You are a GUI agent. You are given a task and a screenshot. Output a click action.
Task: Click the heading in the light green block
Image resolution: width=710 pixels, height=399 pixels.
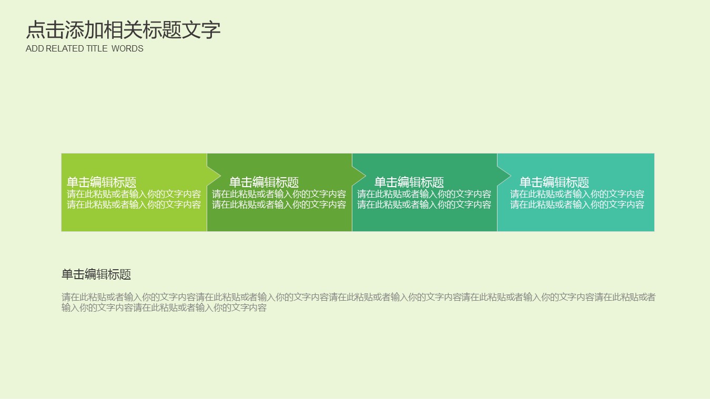(x=102, y=182)
